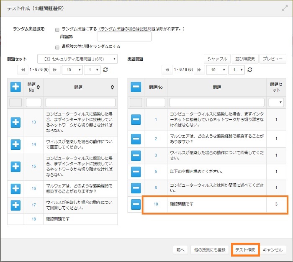Enable the random question checkbox
Screen dimensions: 293x262
tap(57, 29)
